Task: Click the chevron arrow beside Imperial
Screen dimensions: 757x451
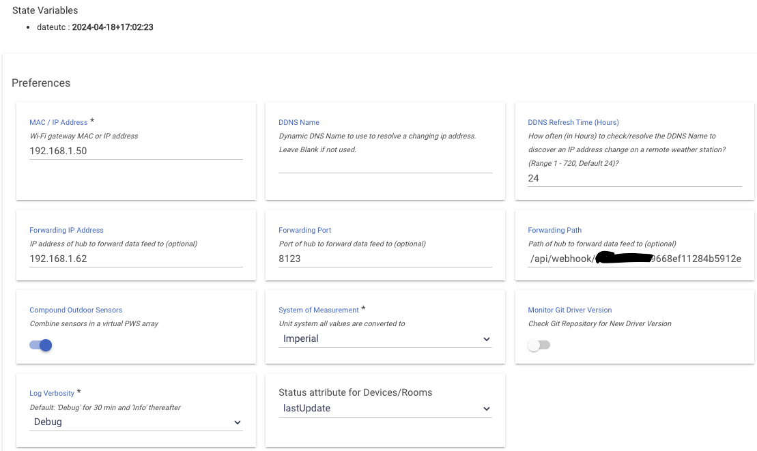Action: coord(486,339)
